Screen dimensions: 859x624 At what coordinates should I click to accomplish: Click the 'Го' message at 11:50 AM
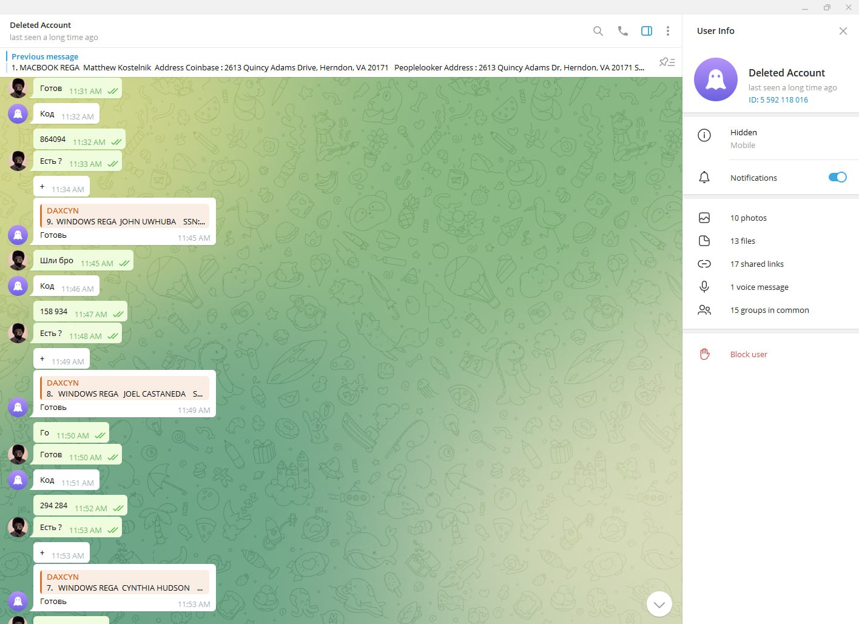coord(72,433)
